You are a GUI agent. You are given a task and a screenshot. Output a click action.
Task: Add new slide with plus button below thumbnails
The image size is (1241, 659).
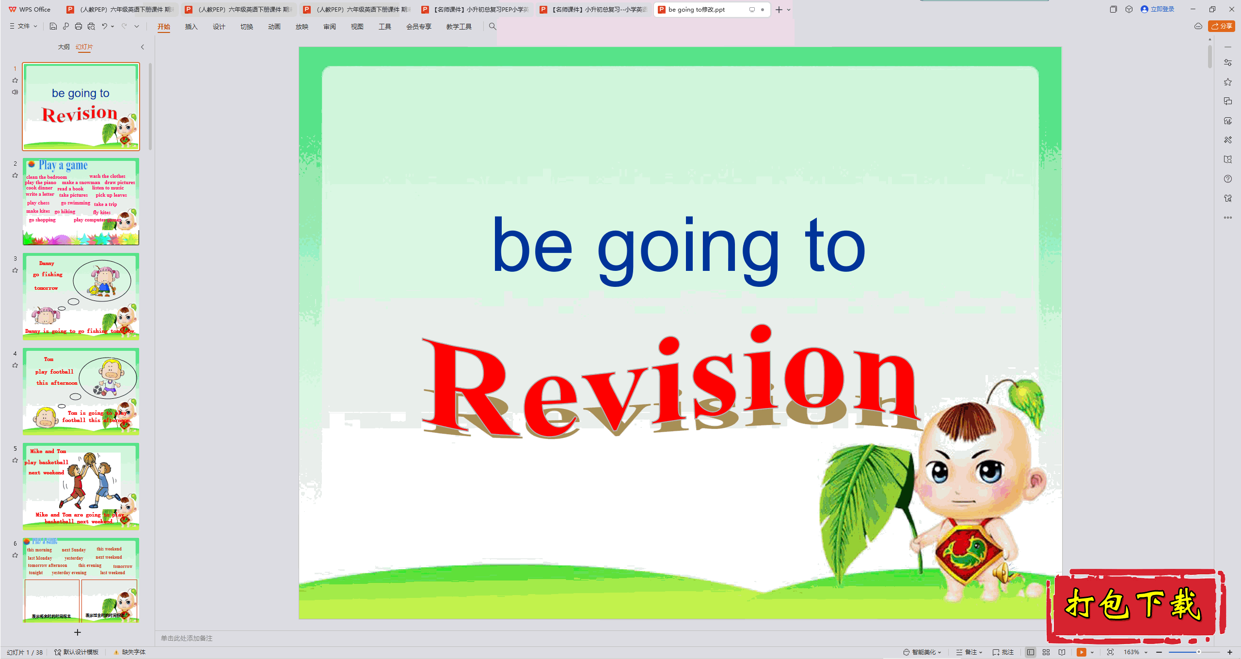(78, 632)
